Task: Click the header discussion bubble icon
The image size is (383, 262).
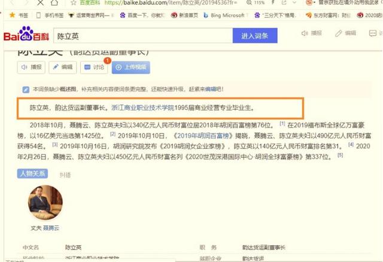Action: (373, 33)
